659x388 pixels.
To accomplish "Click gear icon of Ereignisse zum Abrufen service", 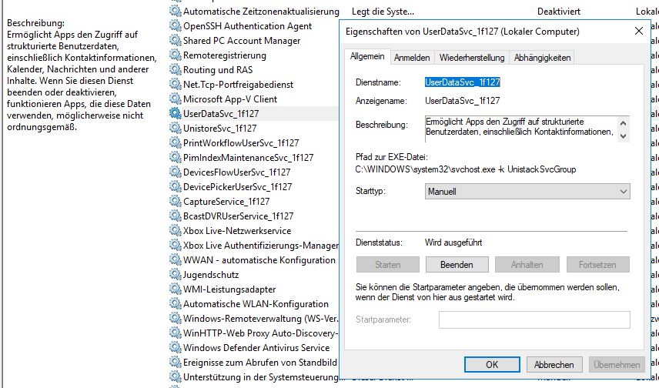I will click(175, 363).
